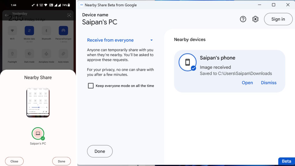Tap the Saipan's PC laptop icon

[38, 134]
